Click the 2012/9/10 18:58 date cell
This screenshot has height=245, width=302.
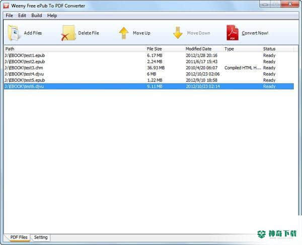(x=201, y=80)
